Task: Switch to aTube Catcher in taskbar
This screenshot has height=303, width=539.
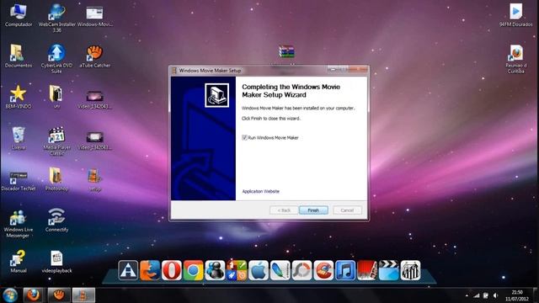Action: (59, 295)
